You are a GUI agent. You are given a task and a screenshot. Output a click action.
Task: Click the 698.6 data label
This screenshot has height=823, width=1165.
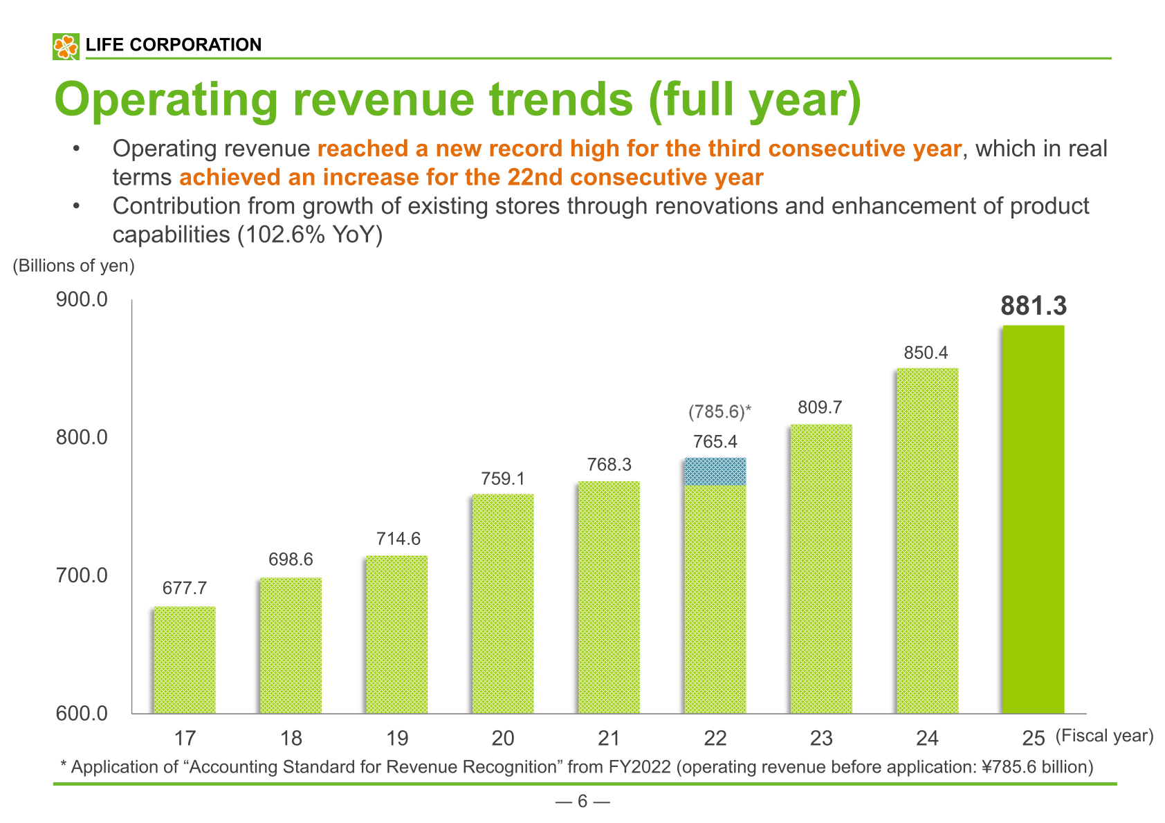coord(291,559)
